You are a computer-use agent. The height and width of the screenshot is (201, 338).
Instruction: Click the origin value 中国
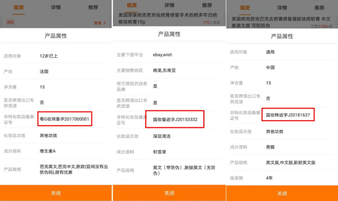[270, 68]
